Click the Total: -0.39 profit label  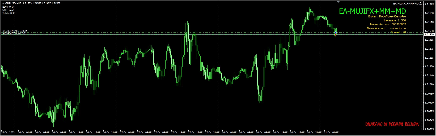point(9,13)
